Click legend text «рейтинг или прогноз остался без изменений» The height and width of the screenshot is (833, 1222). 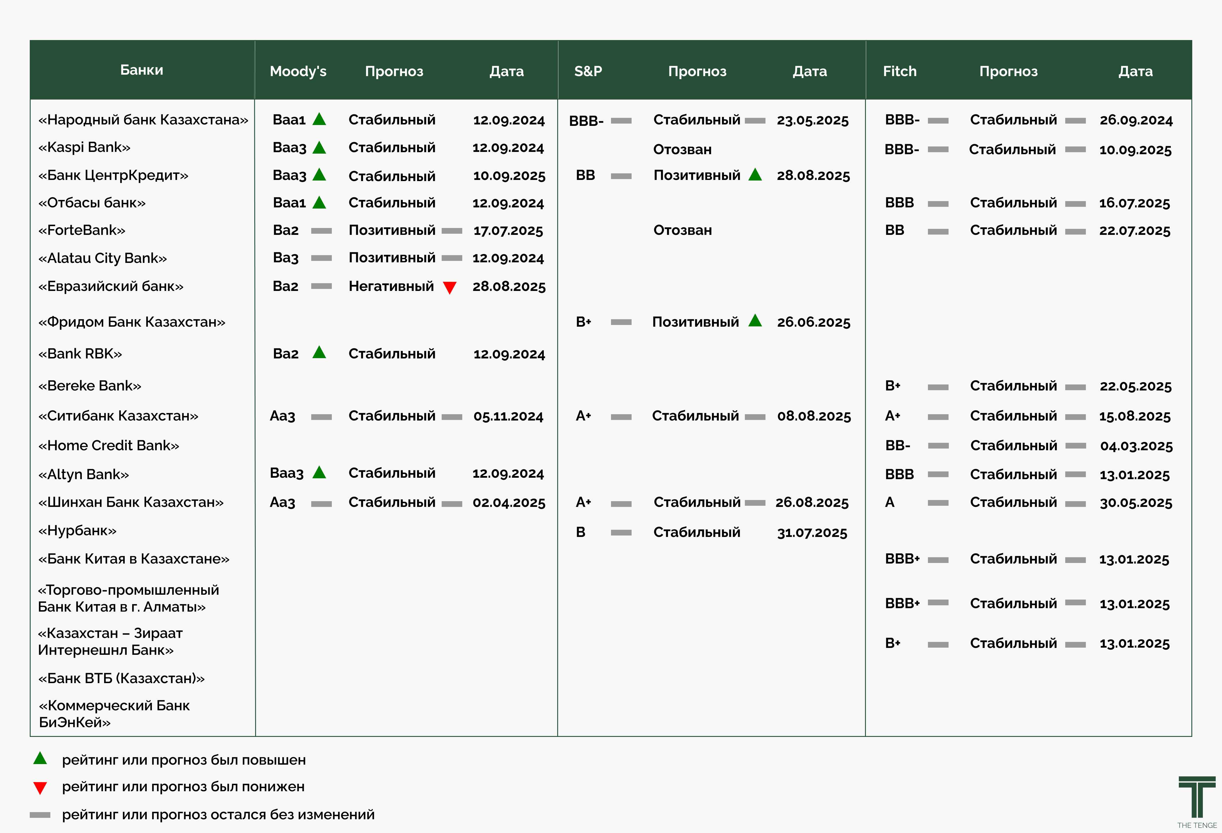point(218,815)
